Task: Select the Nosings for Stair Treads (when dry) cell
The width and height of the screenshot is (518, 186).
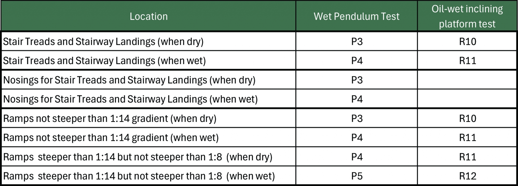Action: pyautogui.click(x=129, y=80)
